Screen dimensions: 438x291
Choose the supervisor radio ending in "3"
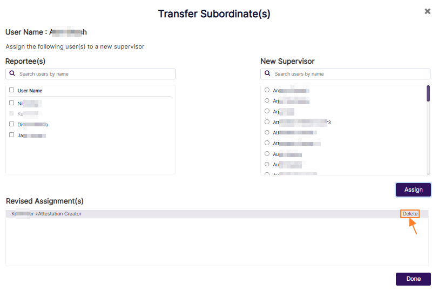tap(267, 122)
